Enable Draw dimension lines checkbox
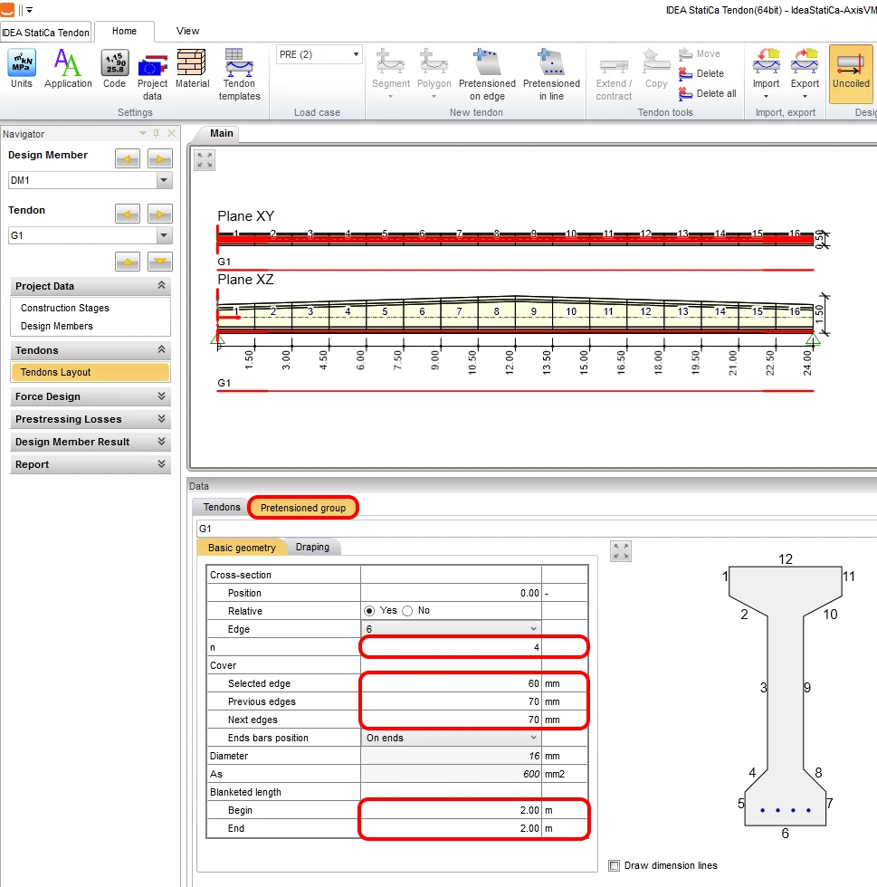 tap(614, 865)
